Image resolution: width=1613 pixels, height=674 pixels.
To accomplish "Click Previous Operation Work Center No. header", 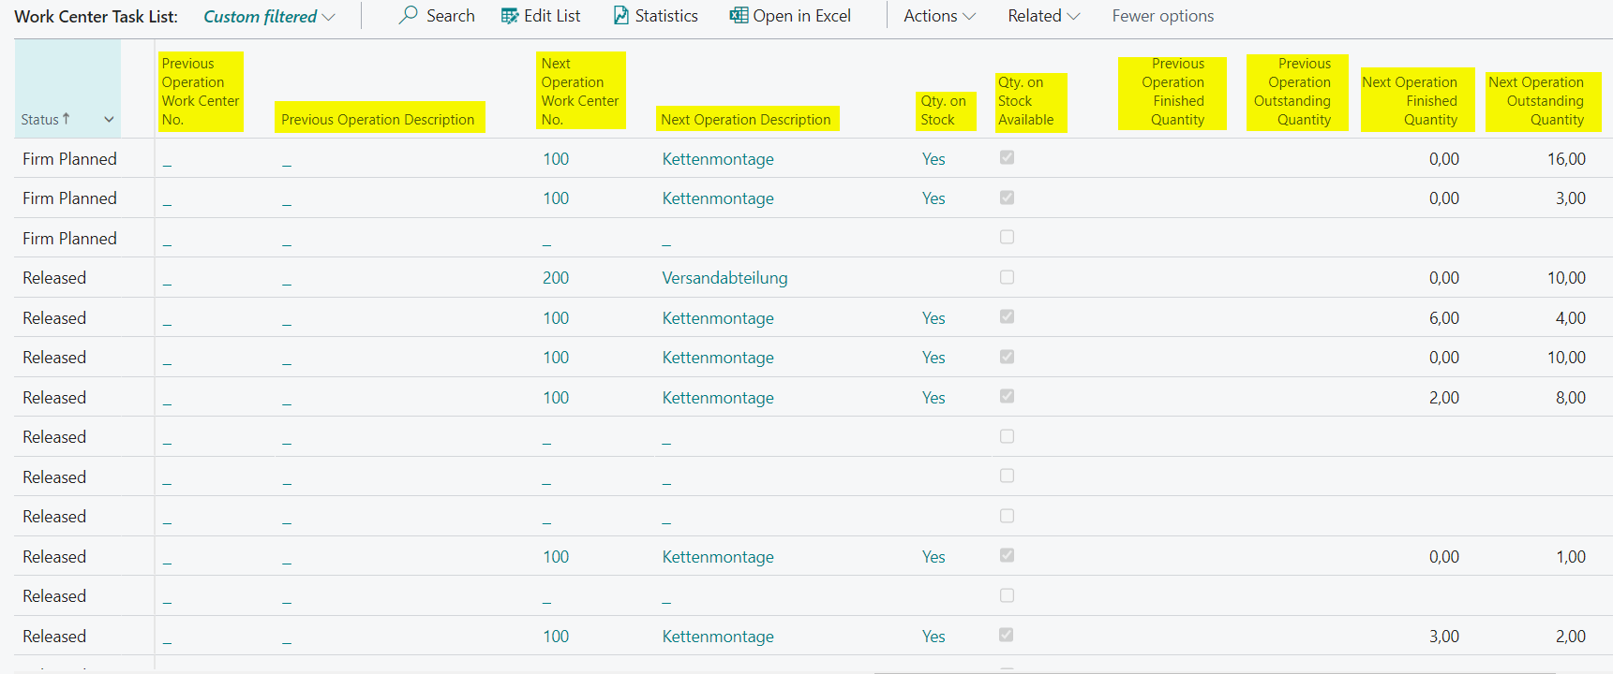I will coord(200,92).
